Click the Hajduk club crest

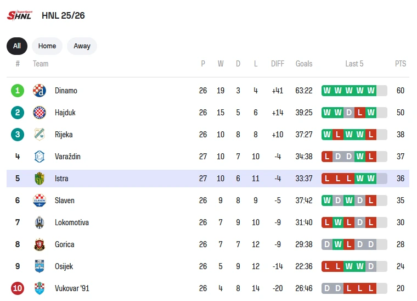(40, 113)
